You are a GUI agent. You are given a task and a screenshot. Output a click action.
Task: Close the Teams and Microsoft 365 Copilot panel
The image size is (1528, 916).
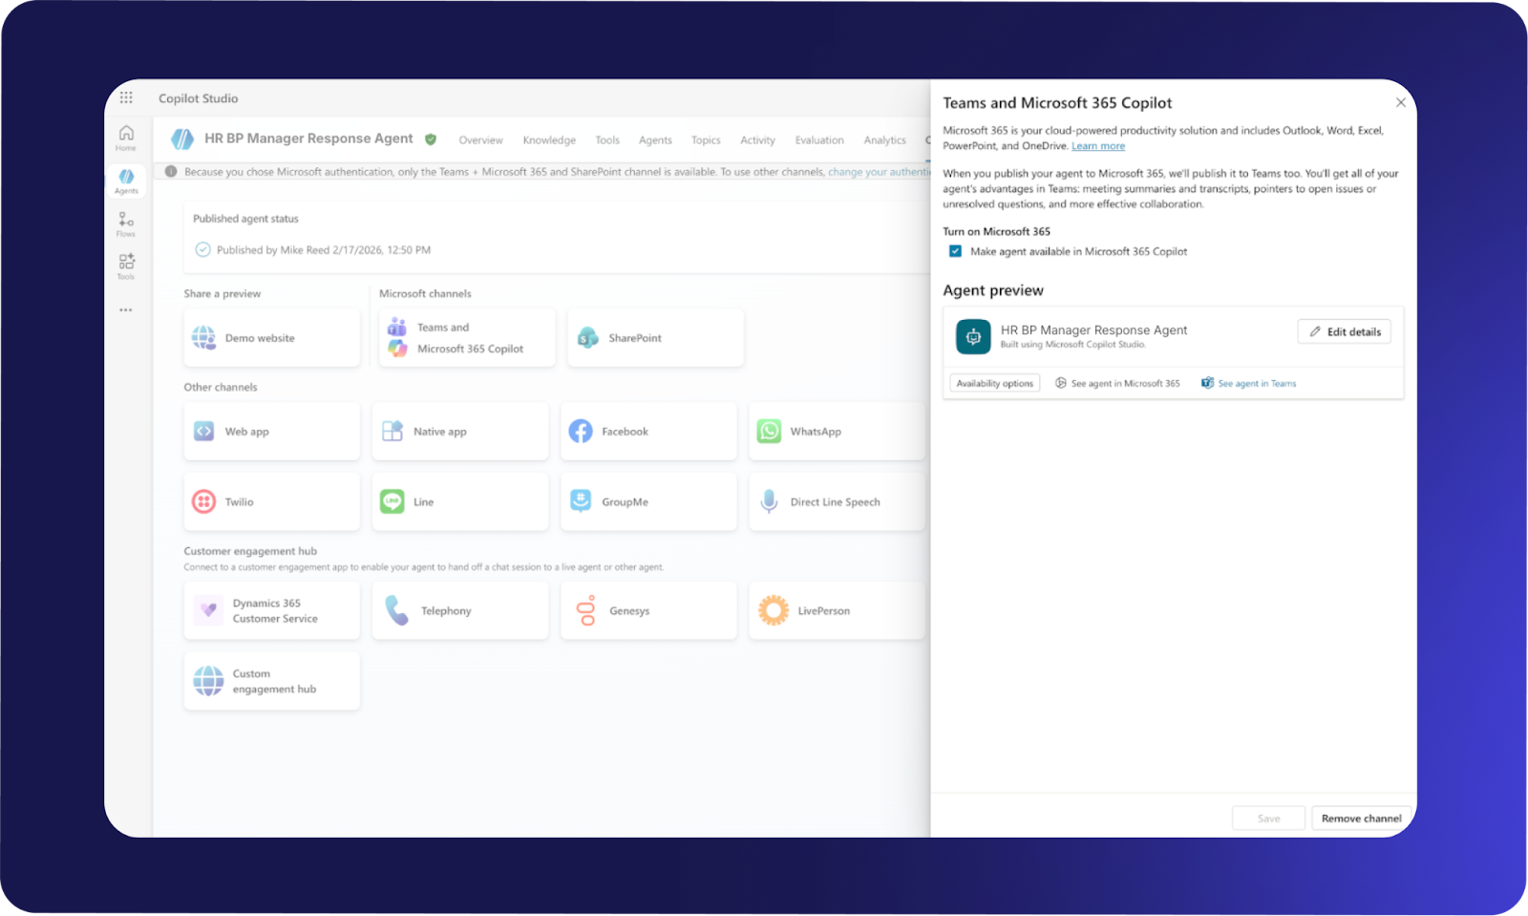coord(1400,103)
